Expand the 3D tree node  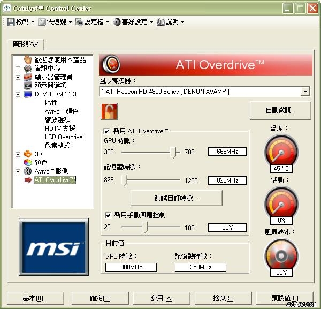click(18, 154)
